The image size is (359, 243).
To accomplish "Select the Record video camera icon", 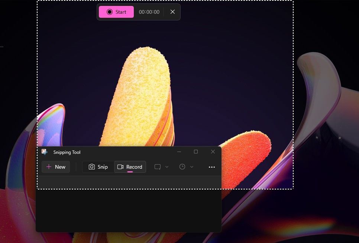I will pos(121,167).
